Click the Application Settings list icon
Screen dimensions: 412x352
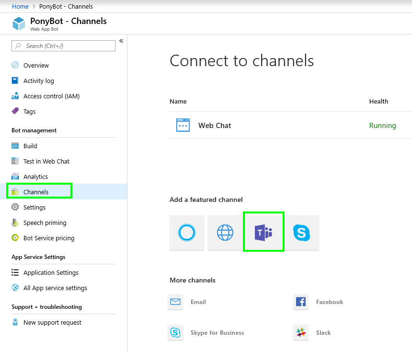point(15,272)
